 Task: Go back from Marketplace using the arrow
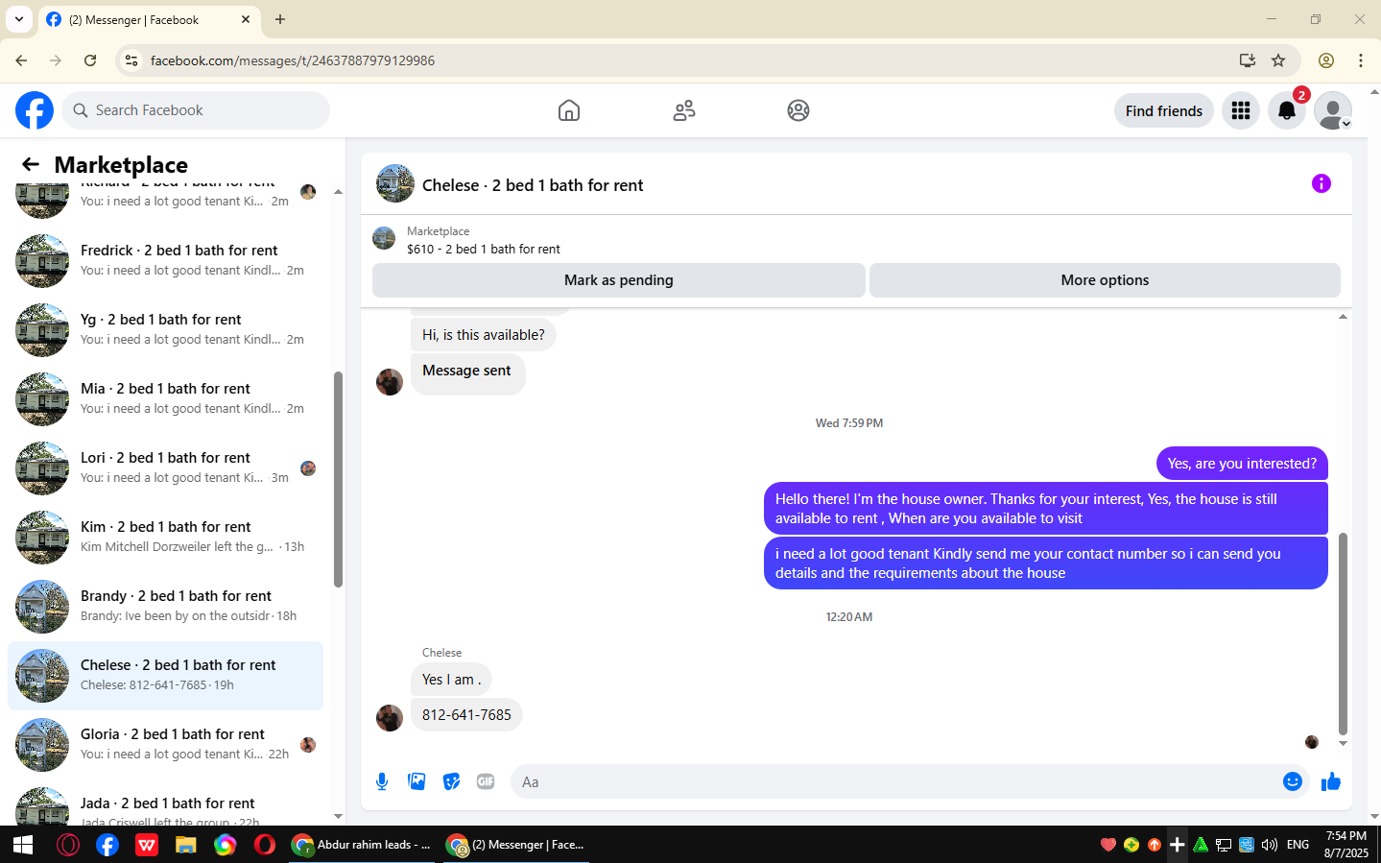pos(31,164)
